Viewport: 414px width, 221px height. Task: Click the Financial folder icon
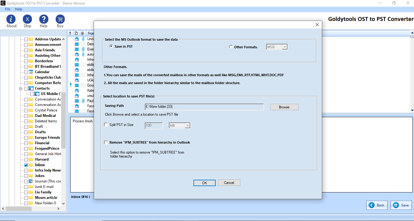(31, 143)
